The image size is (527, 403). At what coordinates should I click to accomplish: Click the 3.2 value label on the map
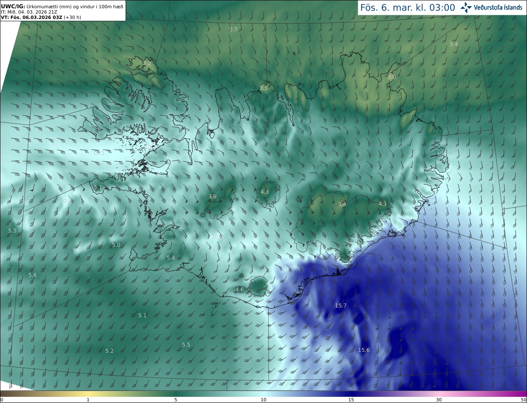147,63
